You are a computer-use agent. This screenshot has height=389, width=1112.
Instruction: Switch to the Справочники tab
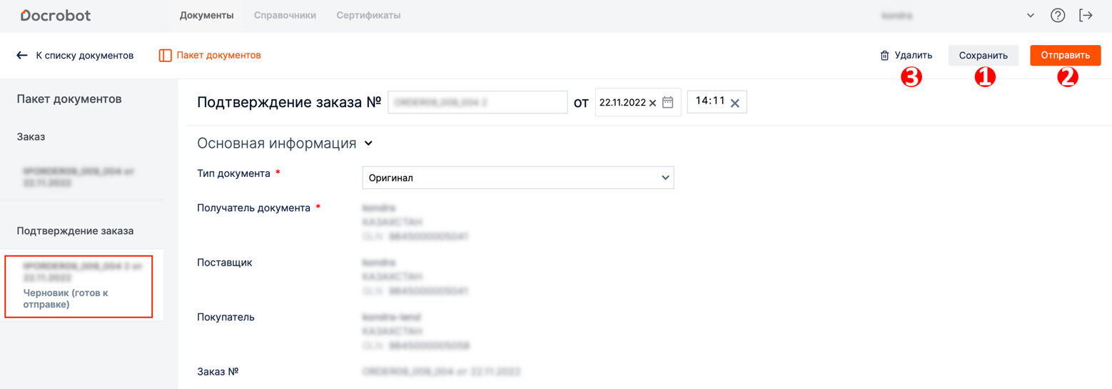[285, 15]
